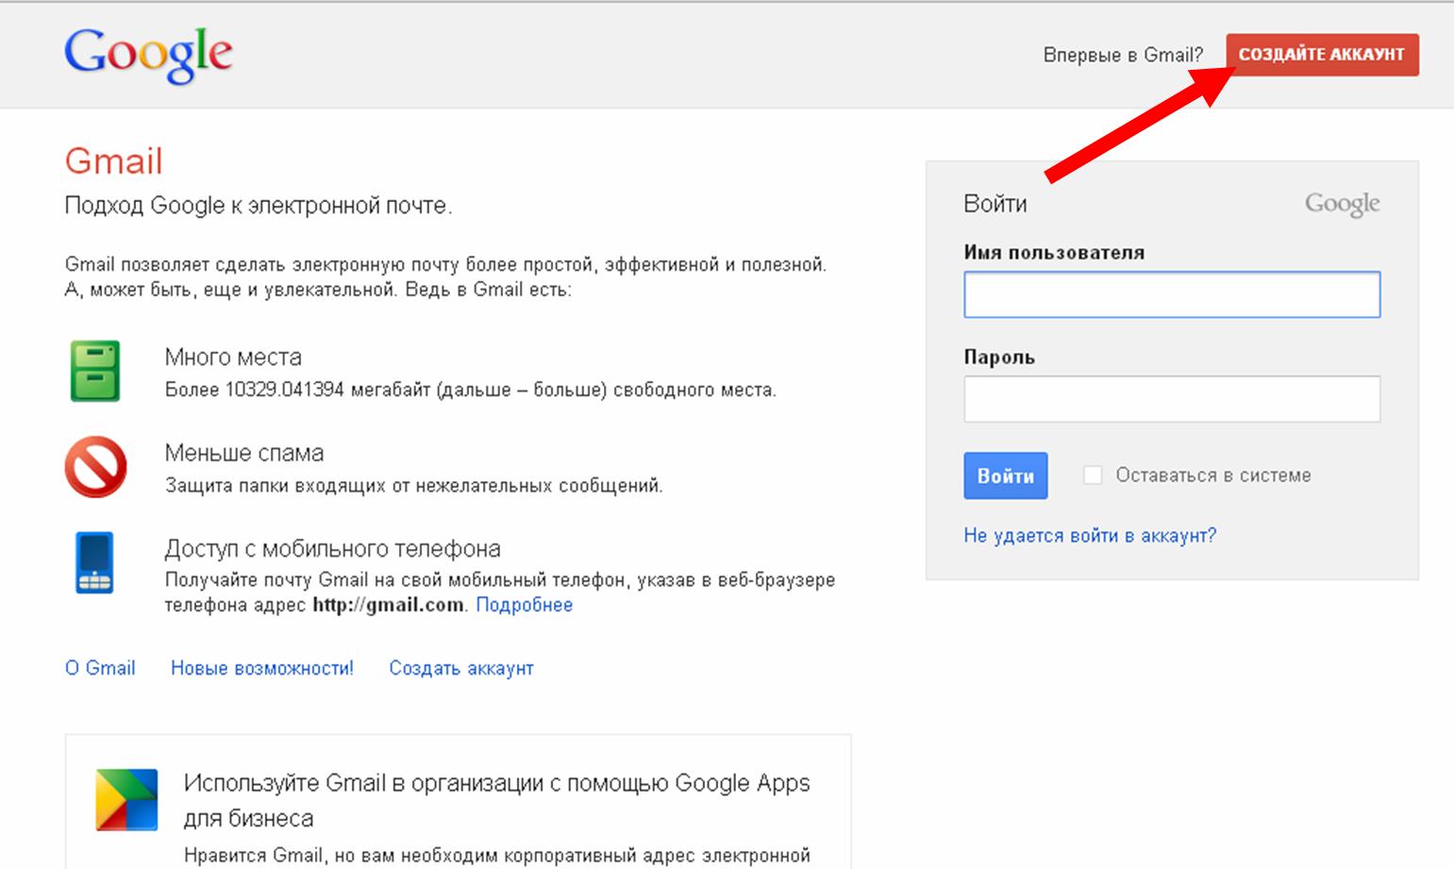Click the Google Apps colorful triangle icon

pos(126,800)
